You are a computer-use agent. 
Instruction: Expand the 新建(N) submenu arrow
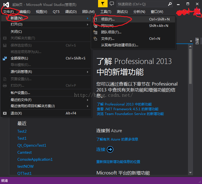(88, 19)
